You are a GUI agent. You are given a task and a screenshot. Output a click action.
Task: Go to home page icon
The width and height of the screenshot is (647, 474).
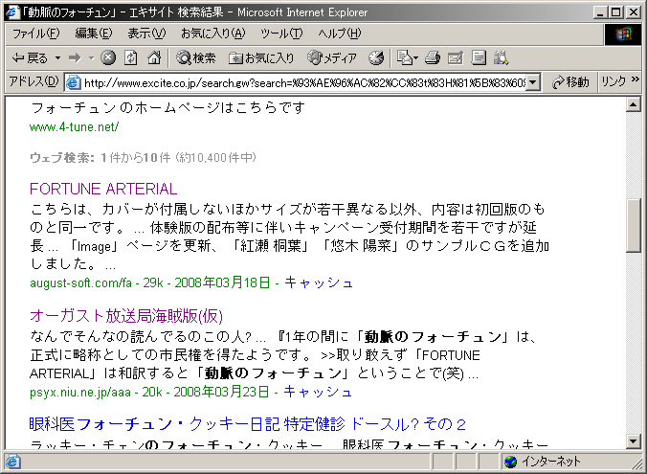click(154, 57)
